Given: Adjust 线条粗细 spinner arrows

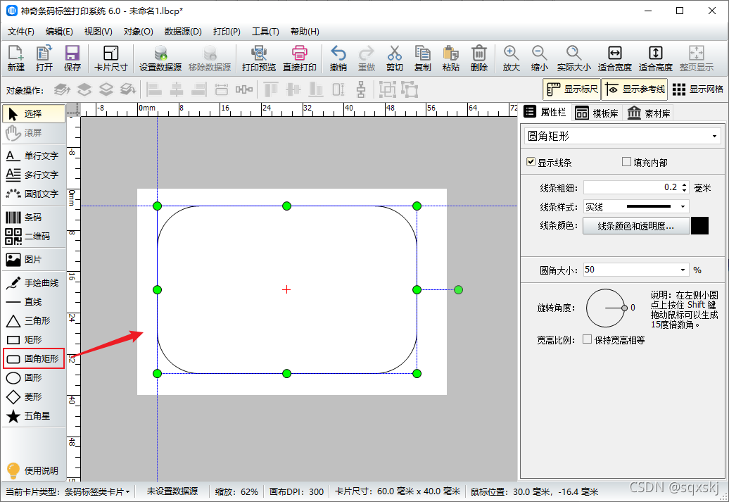Looking at the screenshot, I should pyautogui.click(x=685, y=187).
